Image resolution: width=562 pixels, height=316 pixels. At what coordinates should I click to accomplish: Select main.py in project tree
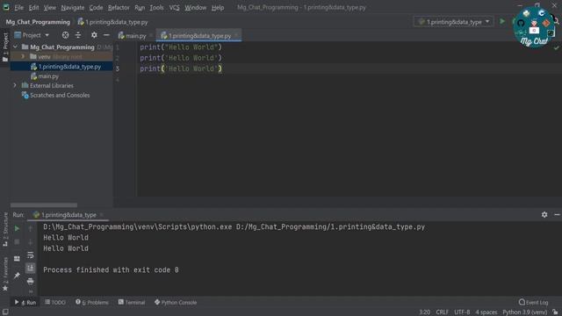coord(45,76)
